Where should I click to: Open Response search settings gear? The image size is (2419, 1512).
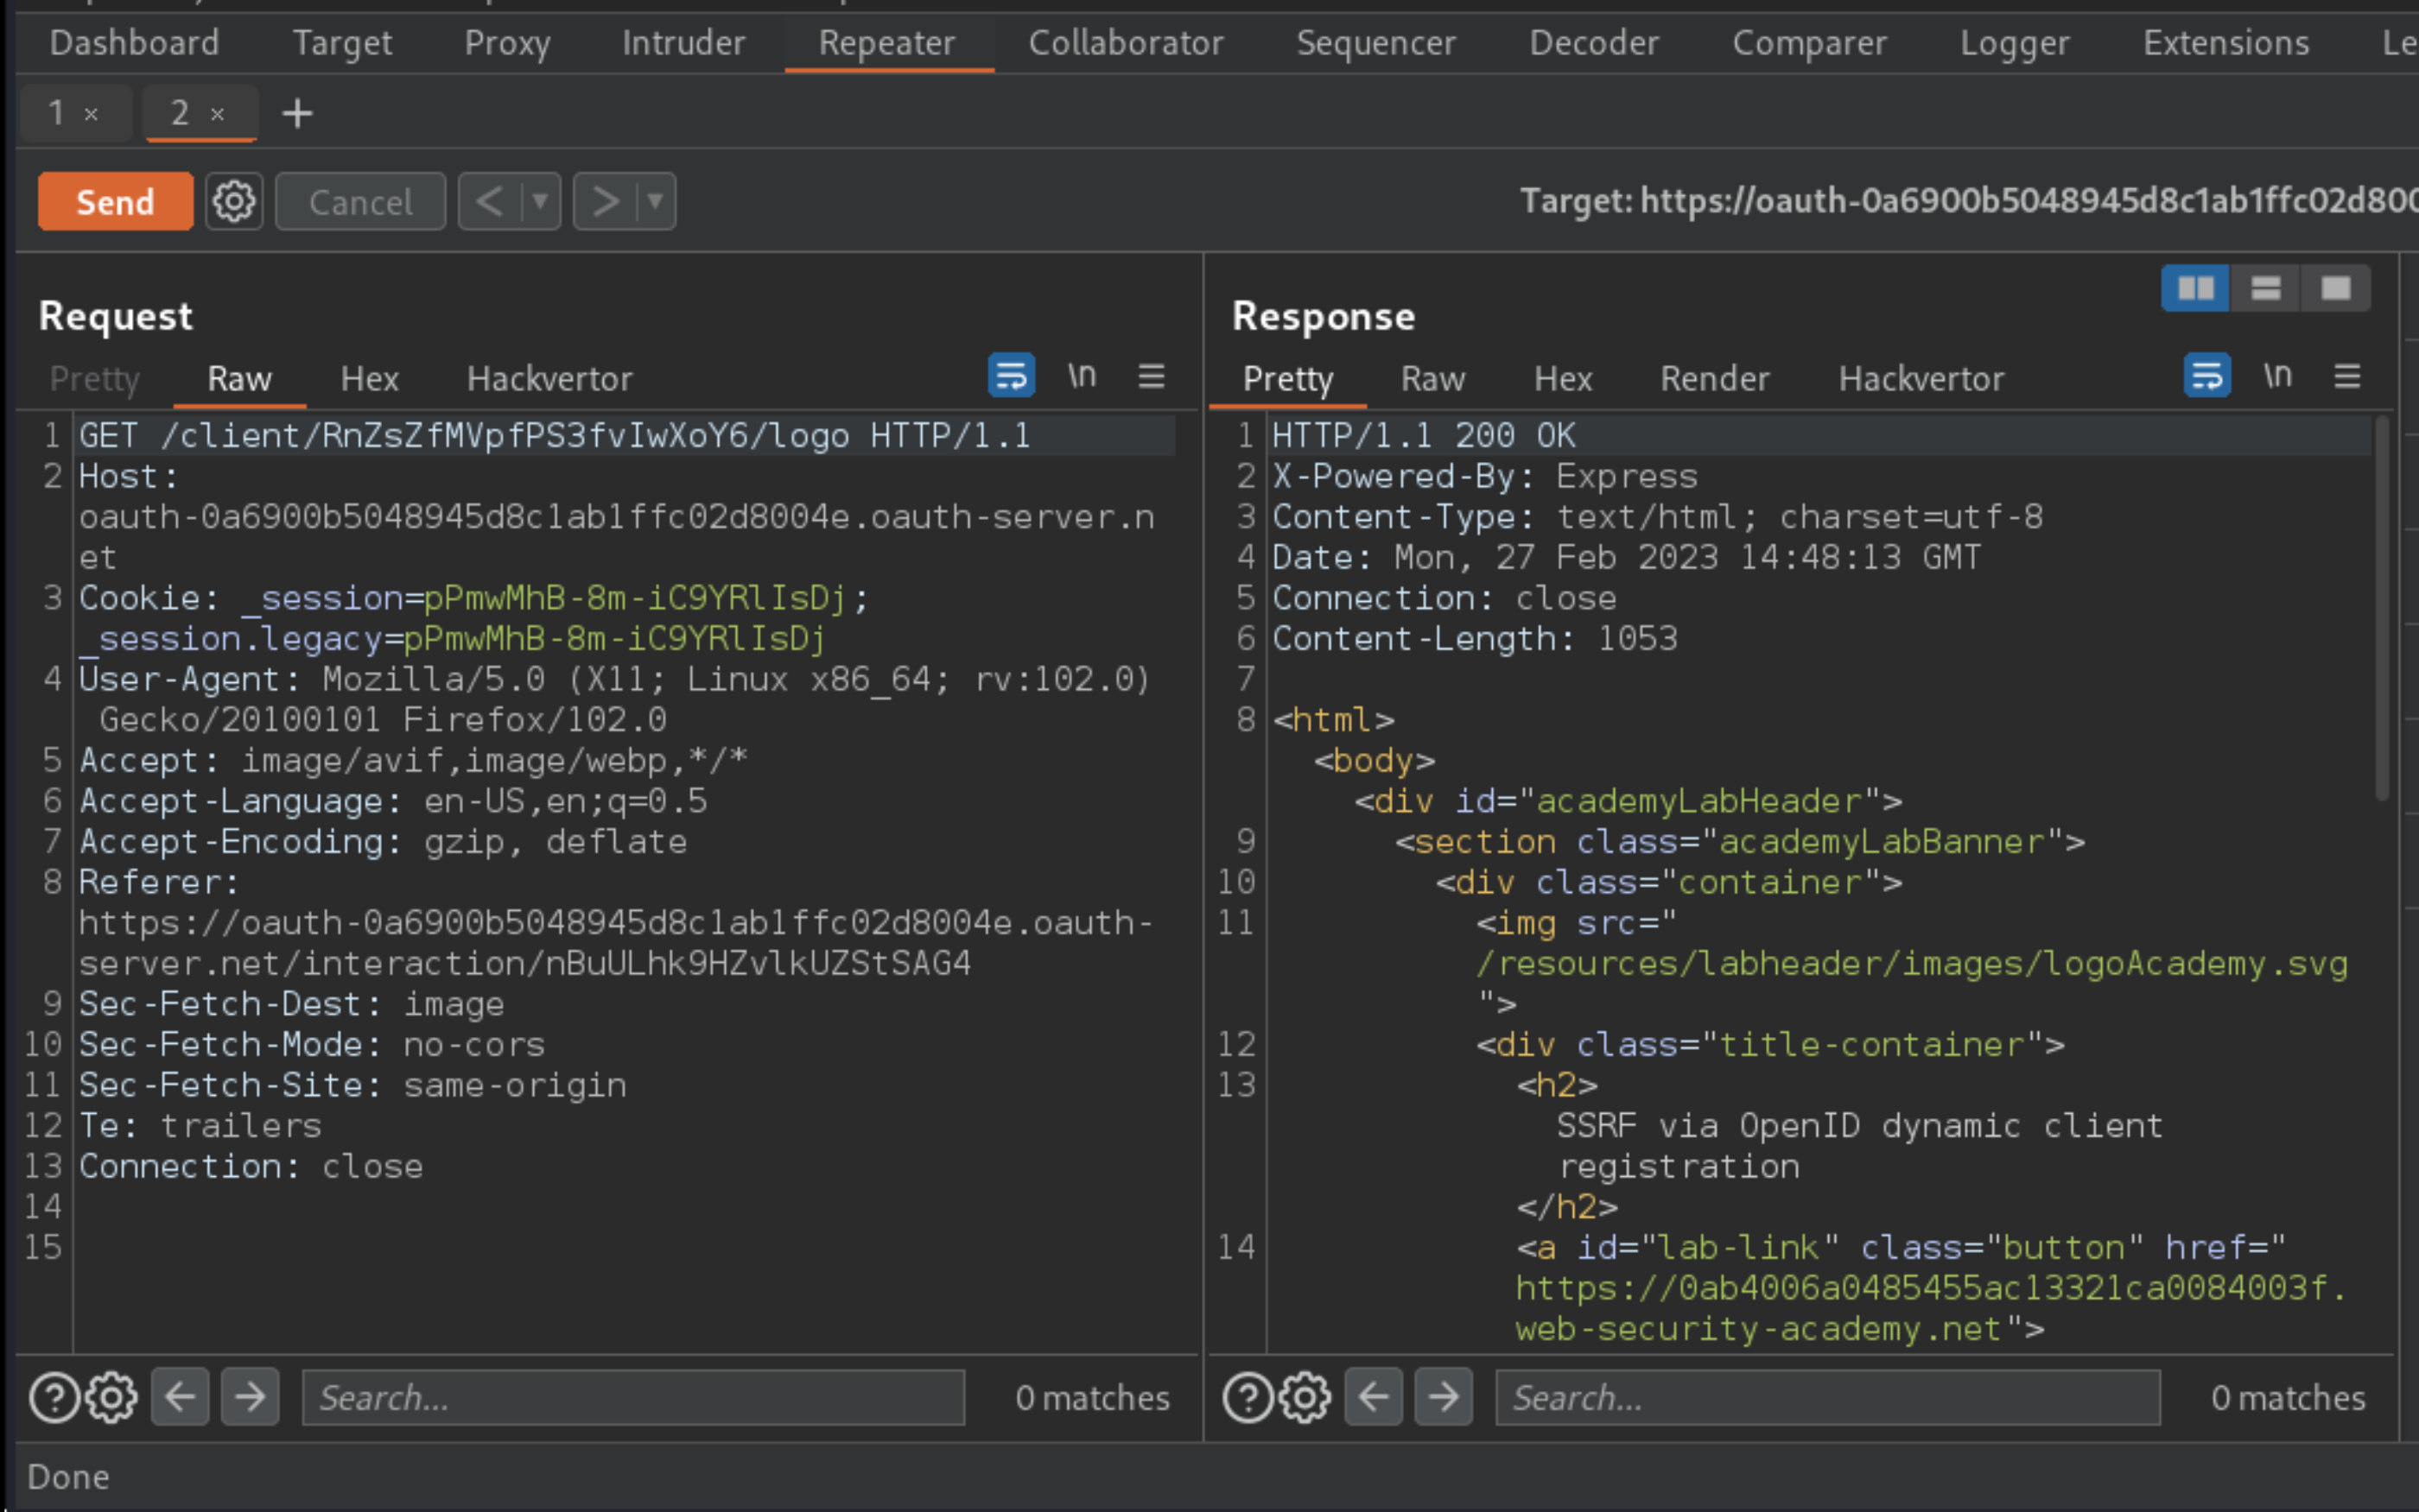pos(1305,1397)
